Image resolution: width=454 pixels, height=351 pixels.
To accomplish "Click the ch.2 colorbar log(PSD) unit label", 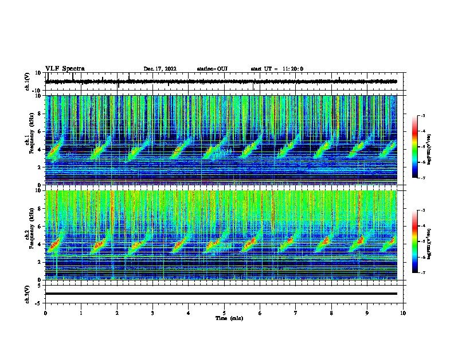I will pos(429,244).
